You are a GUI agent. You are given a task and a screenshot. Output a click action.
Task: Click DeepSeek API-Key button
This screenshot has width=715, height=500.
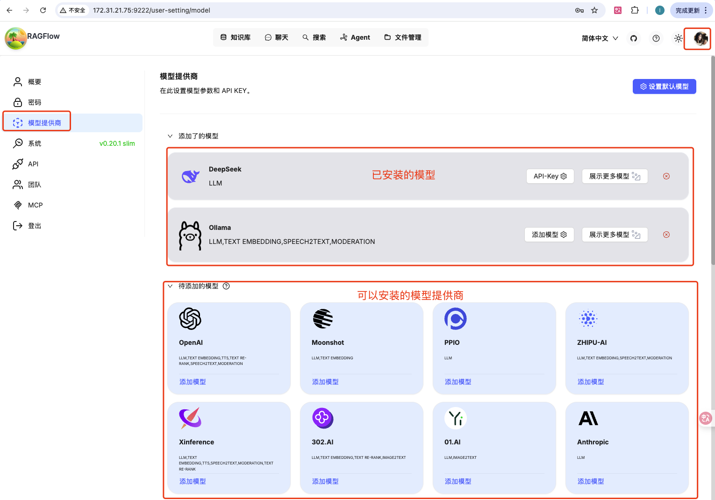coord(550,176)
